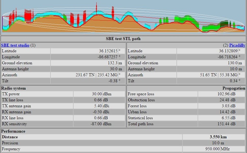Select ground elevation value 132.3
The height and width of the screenshot is (153, 247).
(x=113, y=63)
